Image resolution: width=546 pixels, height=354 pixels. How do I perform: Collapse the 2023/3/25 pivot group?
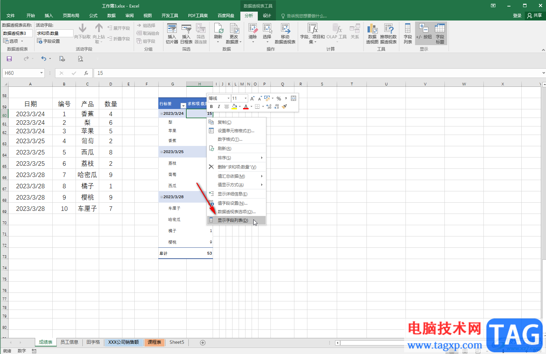[x=161, y=152]
